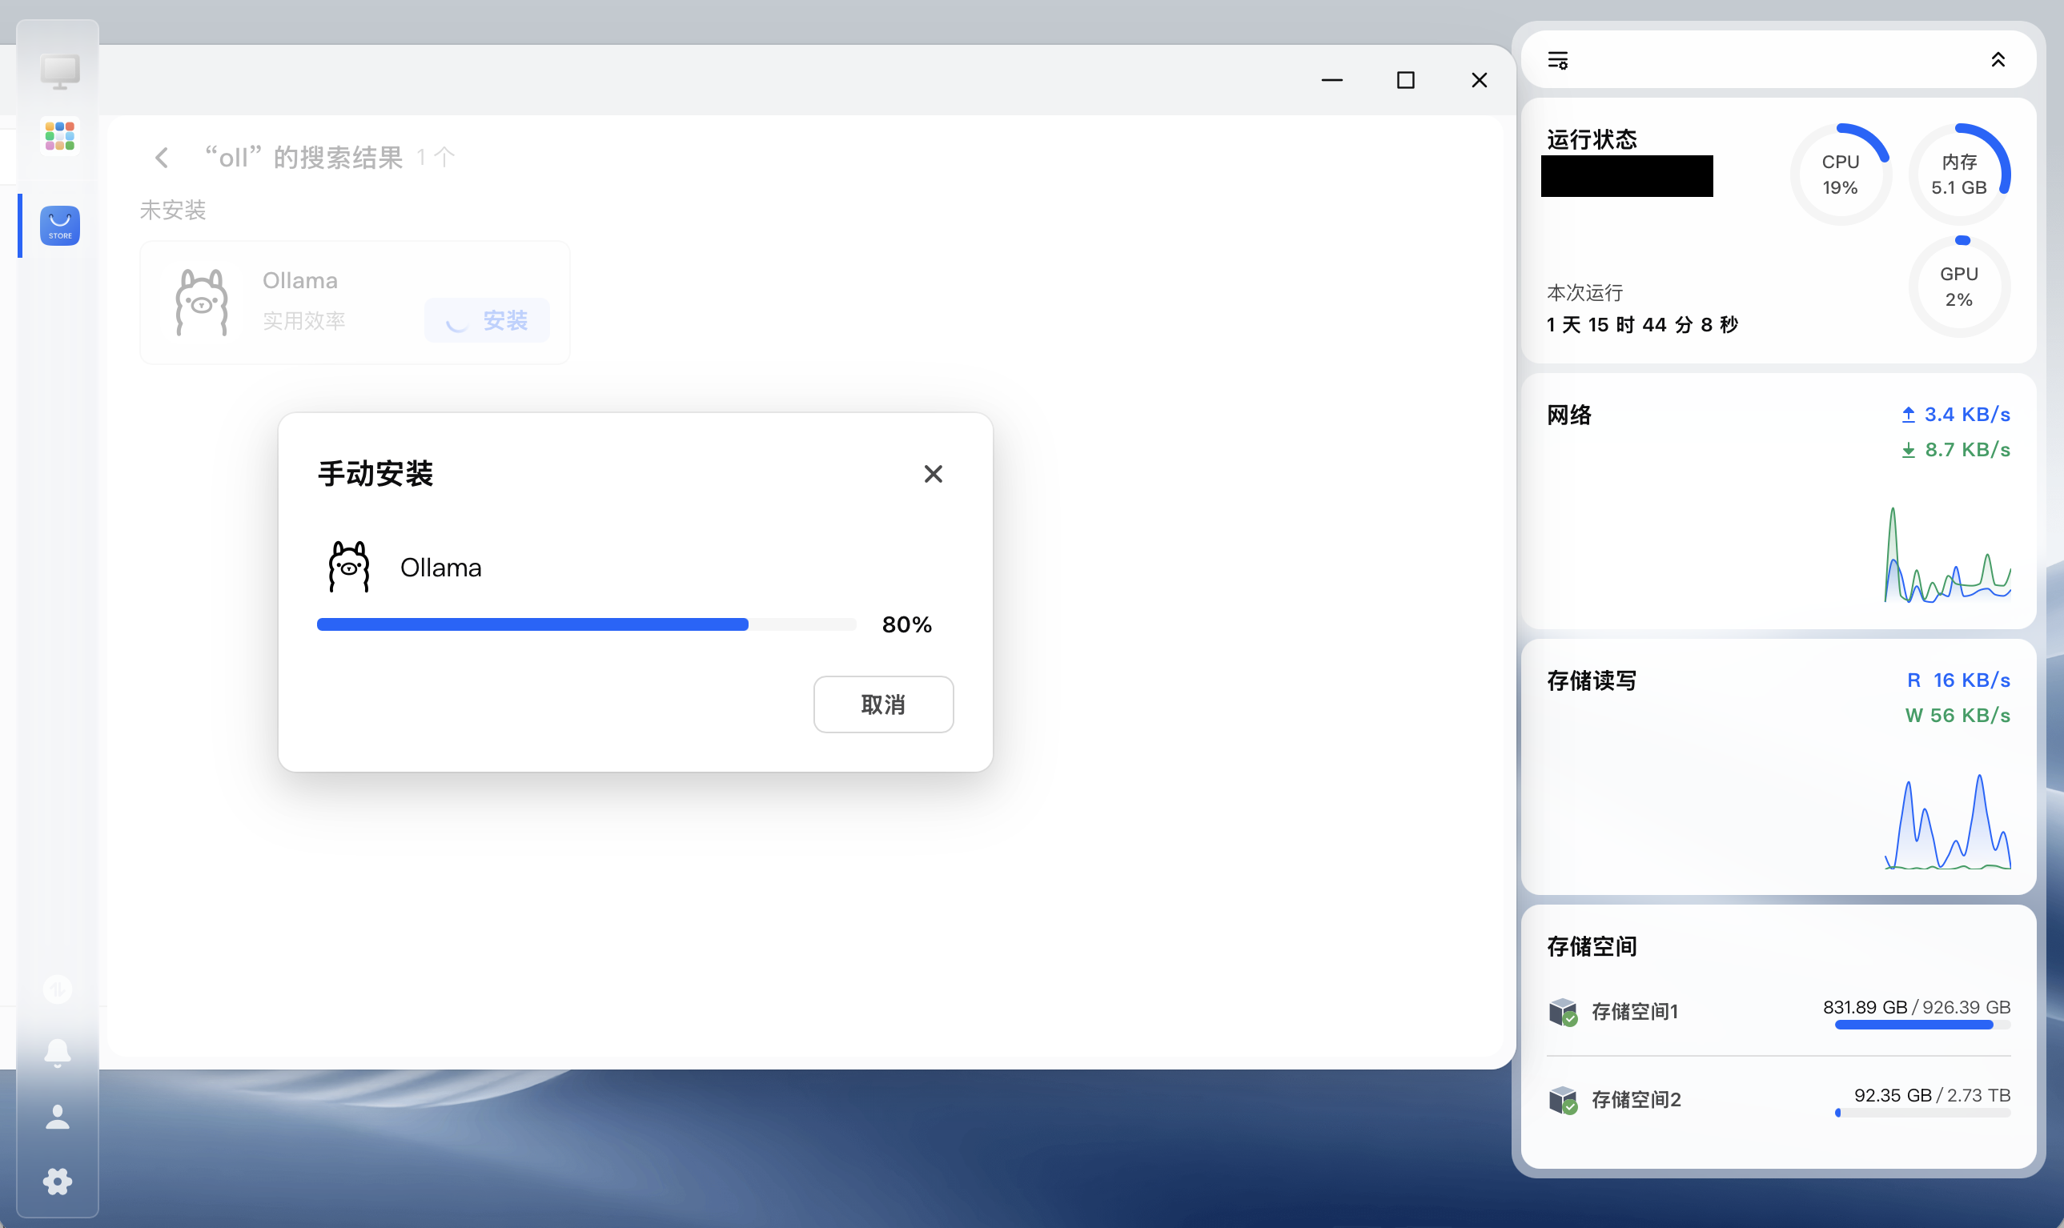Open the notifications bell icon
2064x1228 pixels.
click(57, 1053)
